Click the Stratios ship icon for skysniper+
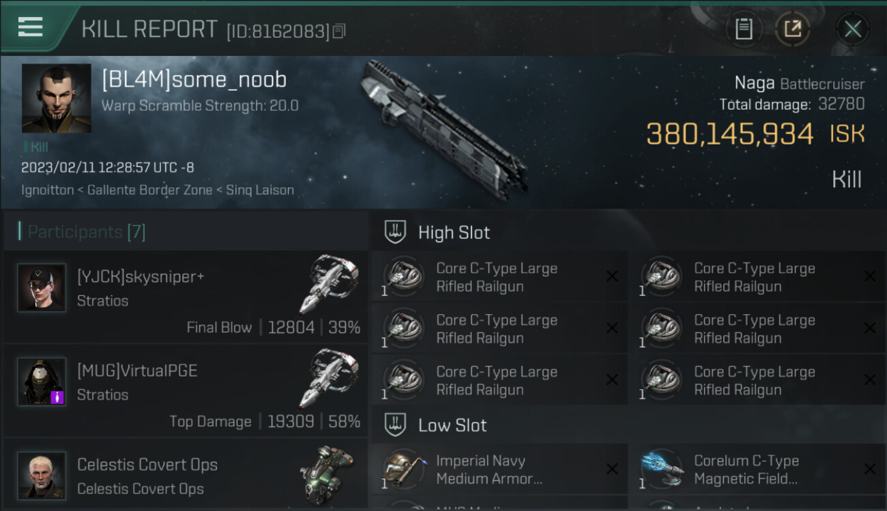887x511 pixels. (329, 283)
